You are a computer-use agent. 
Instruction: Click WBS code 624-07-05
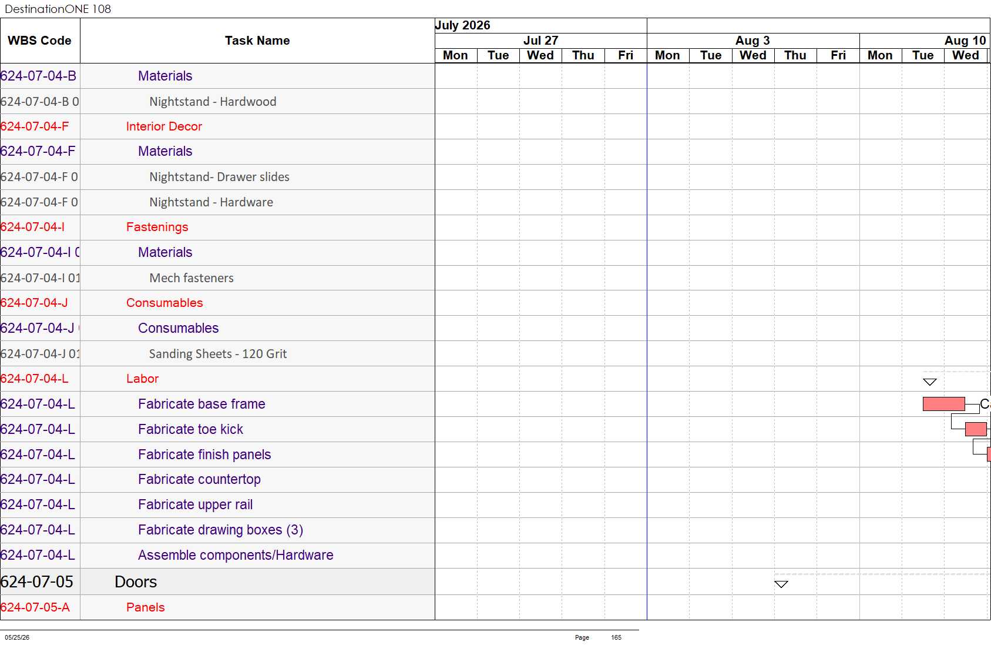[37, 581]
